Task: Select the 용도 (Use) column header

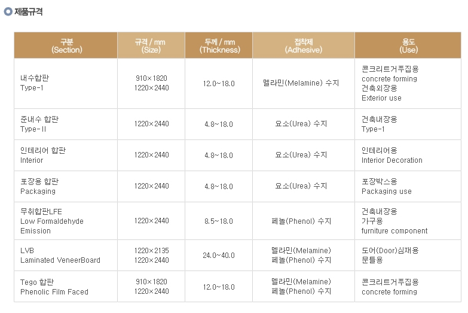Action: [x=408, y=45]
